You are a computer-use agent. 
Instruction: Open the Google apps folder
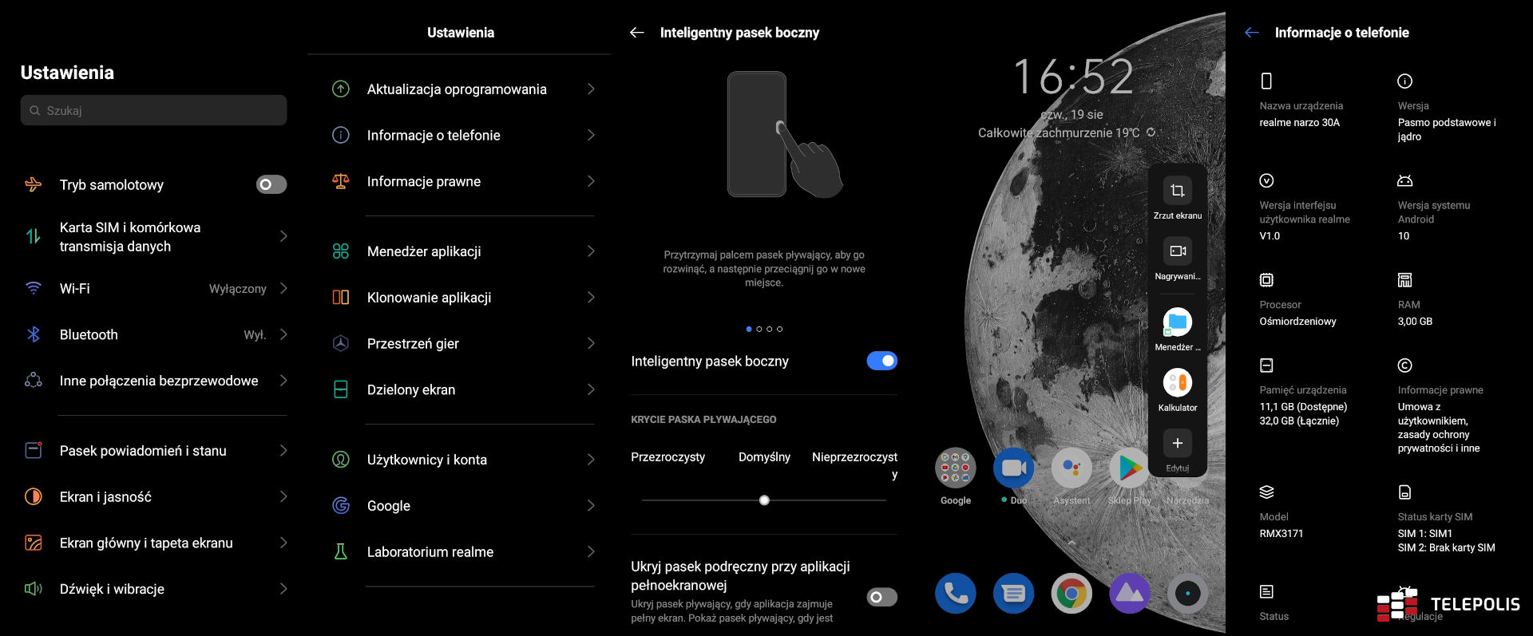tap(956, 468)
